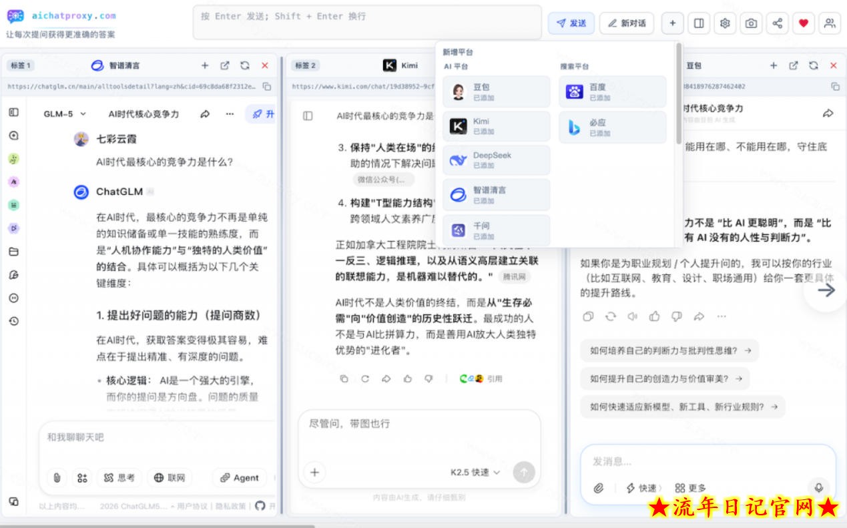Screen dimensions: 847x528
Task: Refresh the 豆包 panel
Action: (813, 65)
